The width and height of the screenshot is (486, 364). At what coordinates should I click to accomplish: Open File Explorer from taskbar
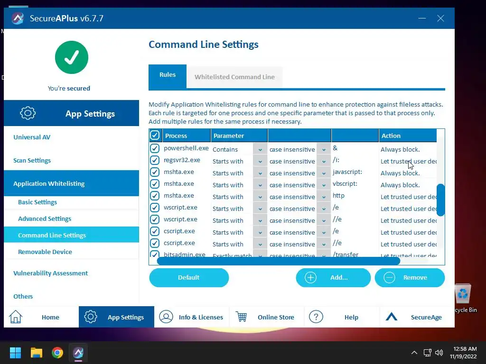pyautogui.click(x=36, y=353)
